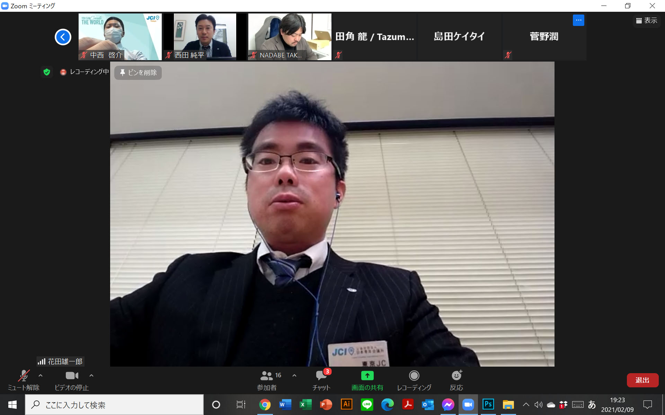
Task: Expand participants options arrow next to 16
Action: (294, 375)
